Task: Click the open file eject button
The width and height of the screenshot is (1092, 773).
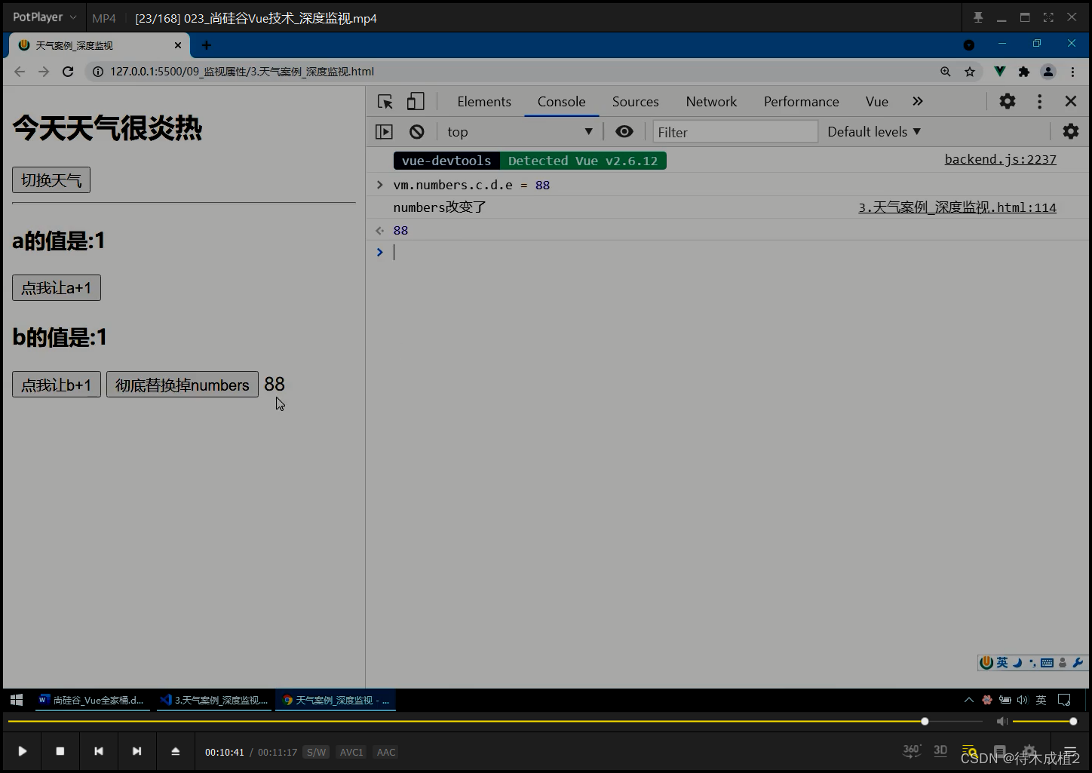Action: click(x=176, y=751)
